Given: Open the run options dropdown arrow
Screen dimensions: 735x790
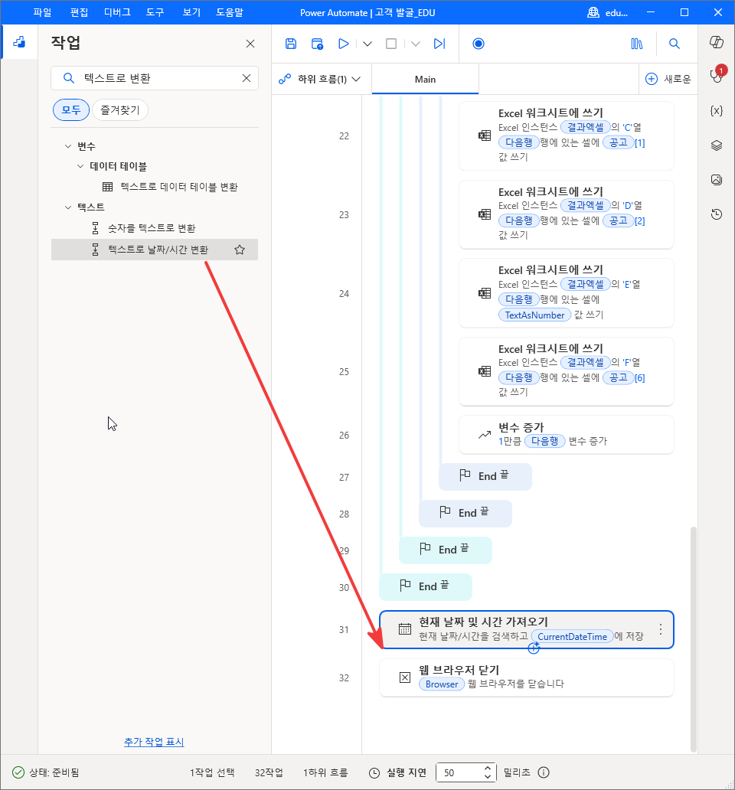Looking at the screenshot, I should [367, 44].
